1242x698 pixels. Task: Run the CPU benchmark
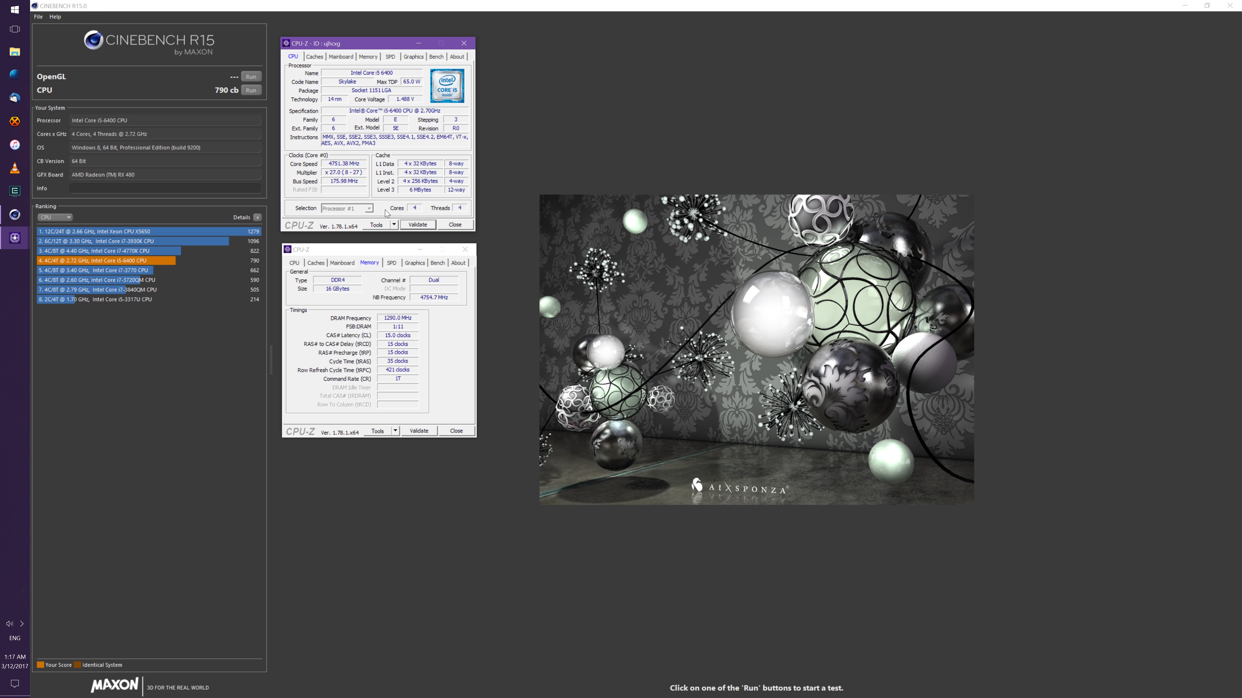click(x=251, y=90)
